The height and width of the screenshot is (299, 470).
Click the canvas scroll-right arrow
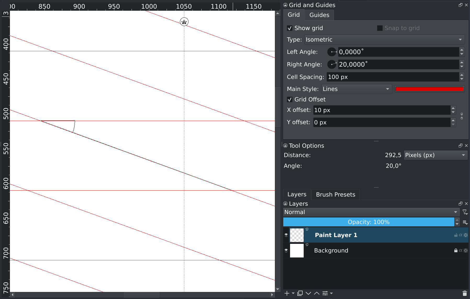coord(272,295)
